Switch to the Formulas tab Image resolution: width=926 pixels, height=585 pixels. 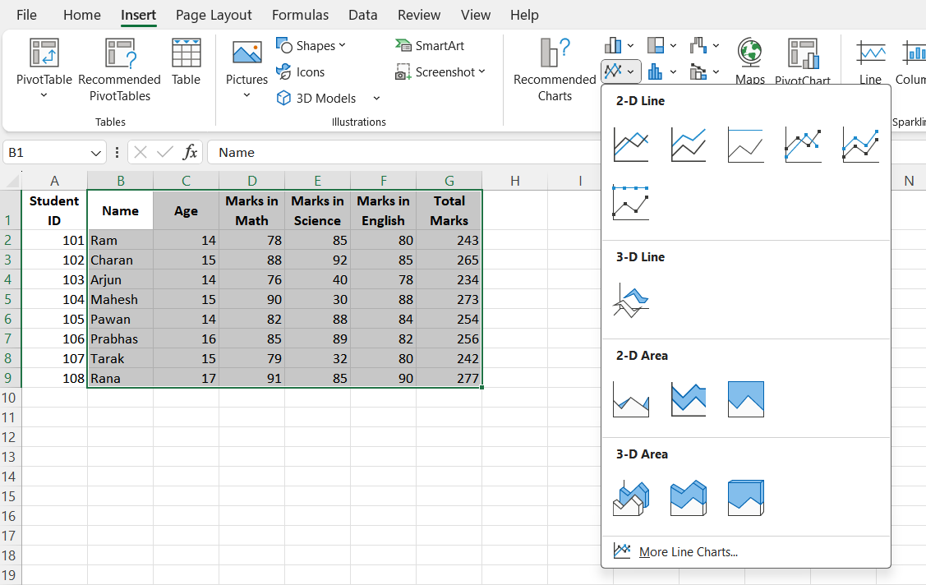click(300, 15)
